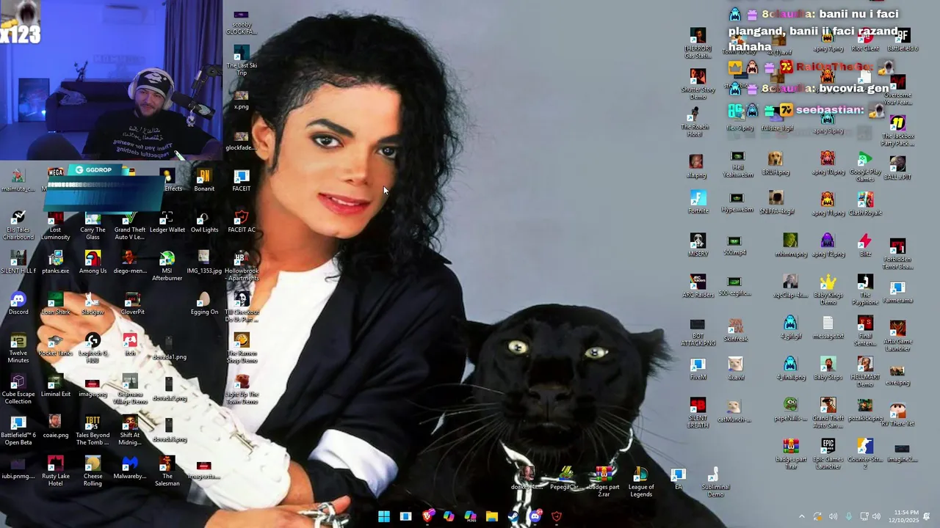940x528 pixels.
Task: Select the Cheese Rolling game icon
Action: pyautogui.click(x=93, y=471)
